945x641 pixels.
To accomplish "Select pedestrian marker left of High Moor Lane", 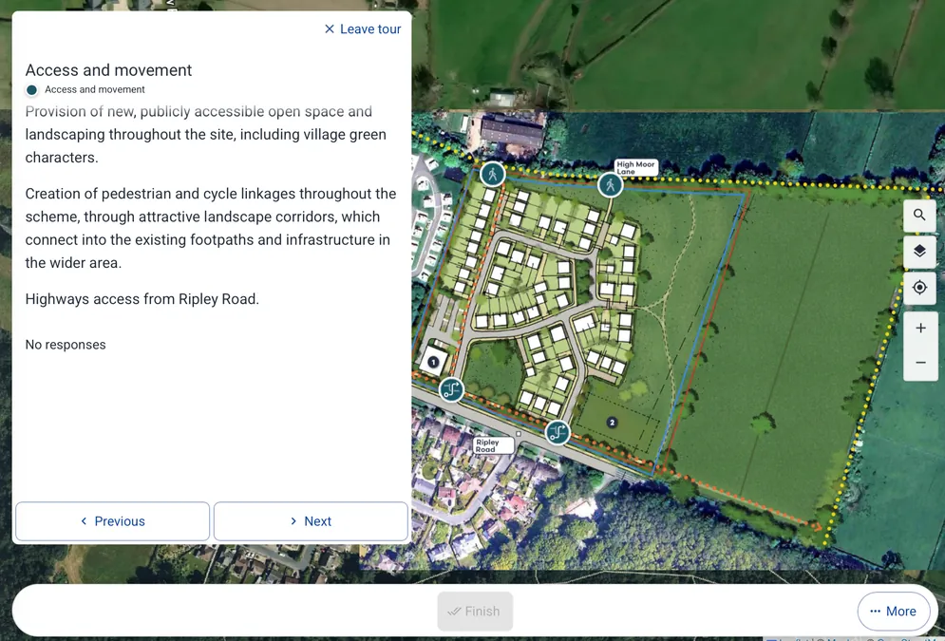I will (492, 175).
